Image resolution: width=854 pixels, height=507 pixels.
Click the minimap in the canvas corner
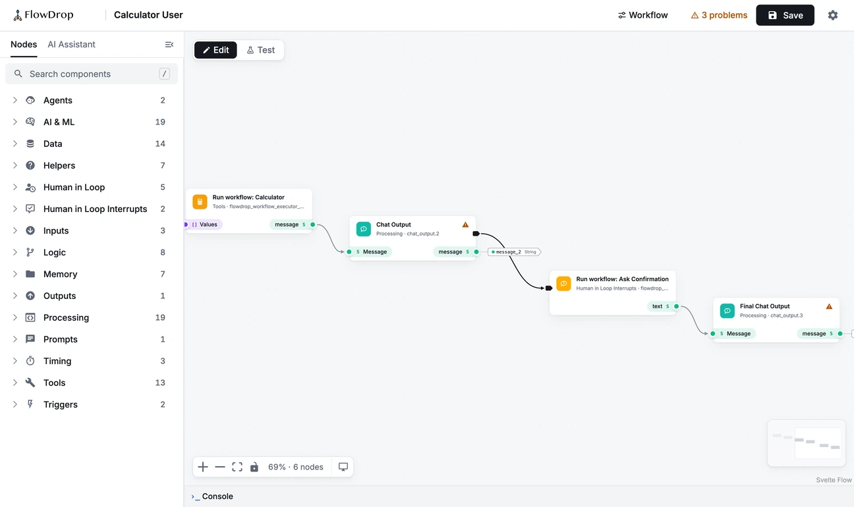(x=807, y=443)
